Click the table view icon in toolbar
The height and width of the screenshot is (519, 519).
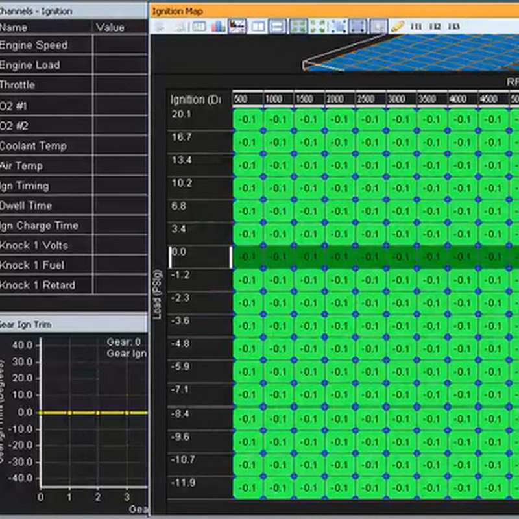(199, 27)
